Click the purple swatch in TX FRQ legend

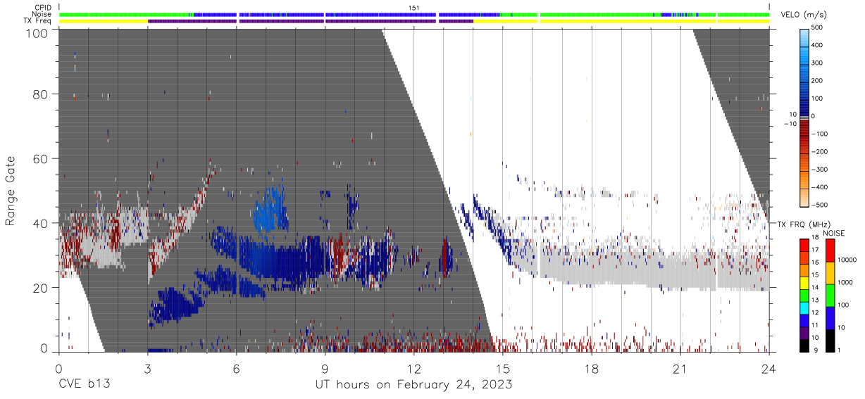pos(804,331)
